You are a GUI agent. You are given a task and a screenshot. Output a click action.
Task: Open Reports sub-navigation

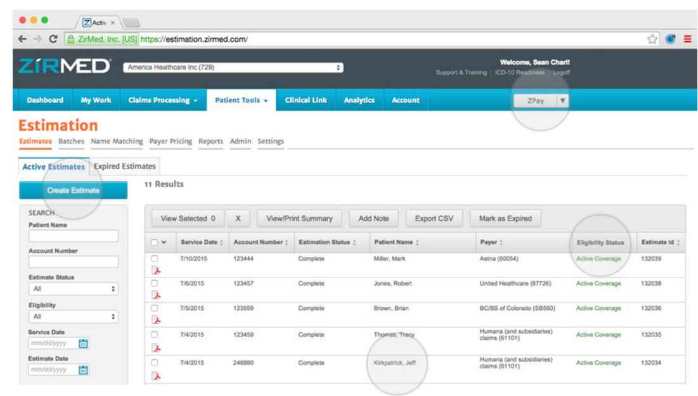(x=210, y=141)
